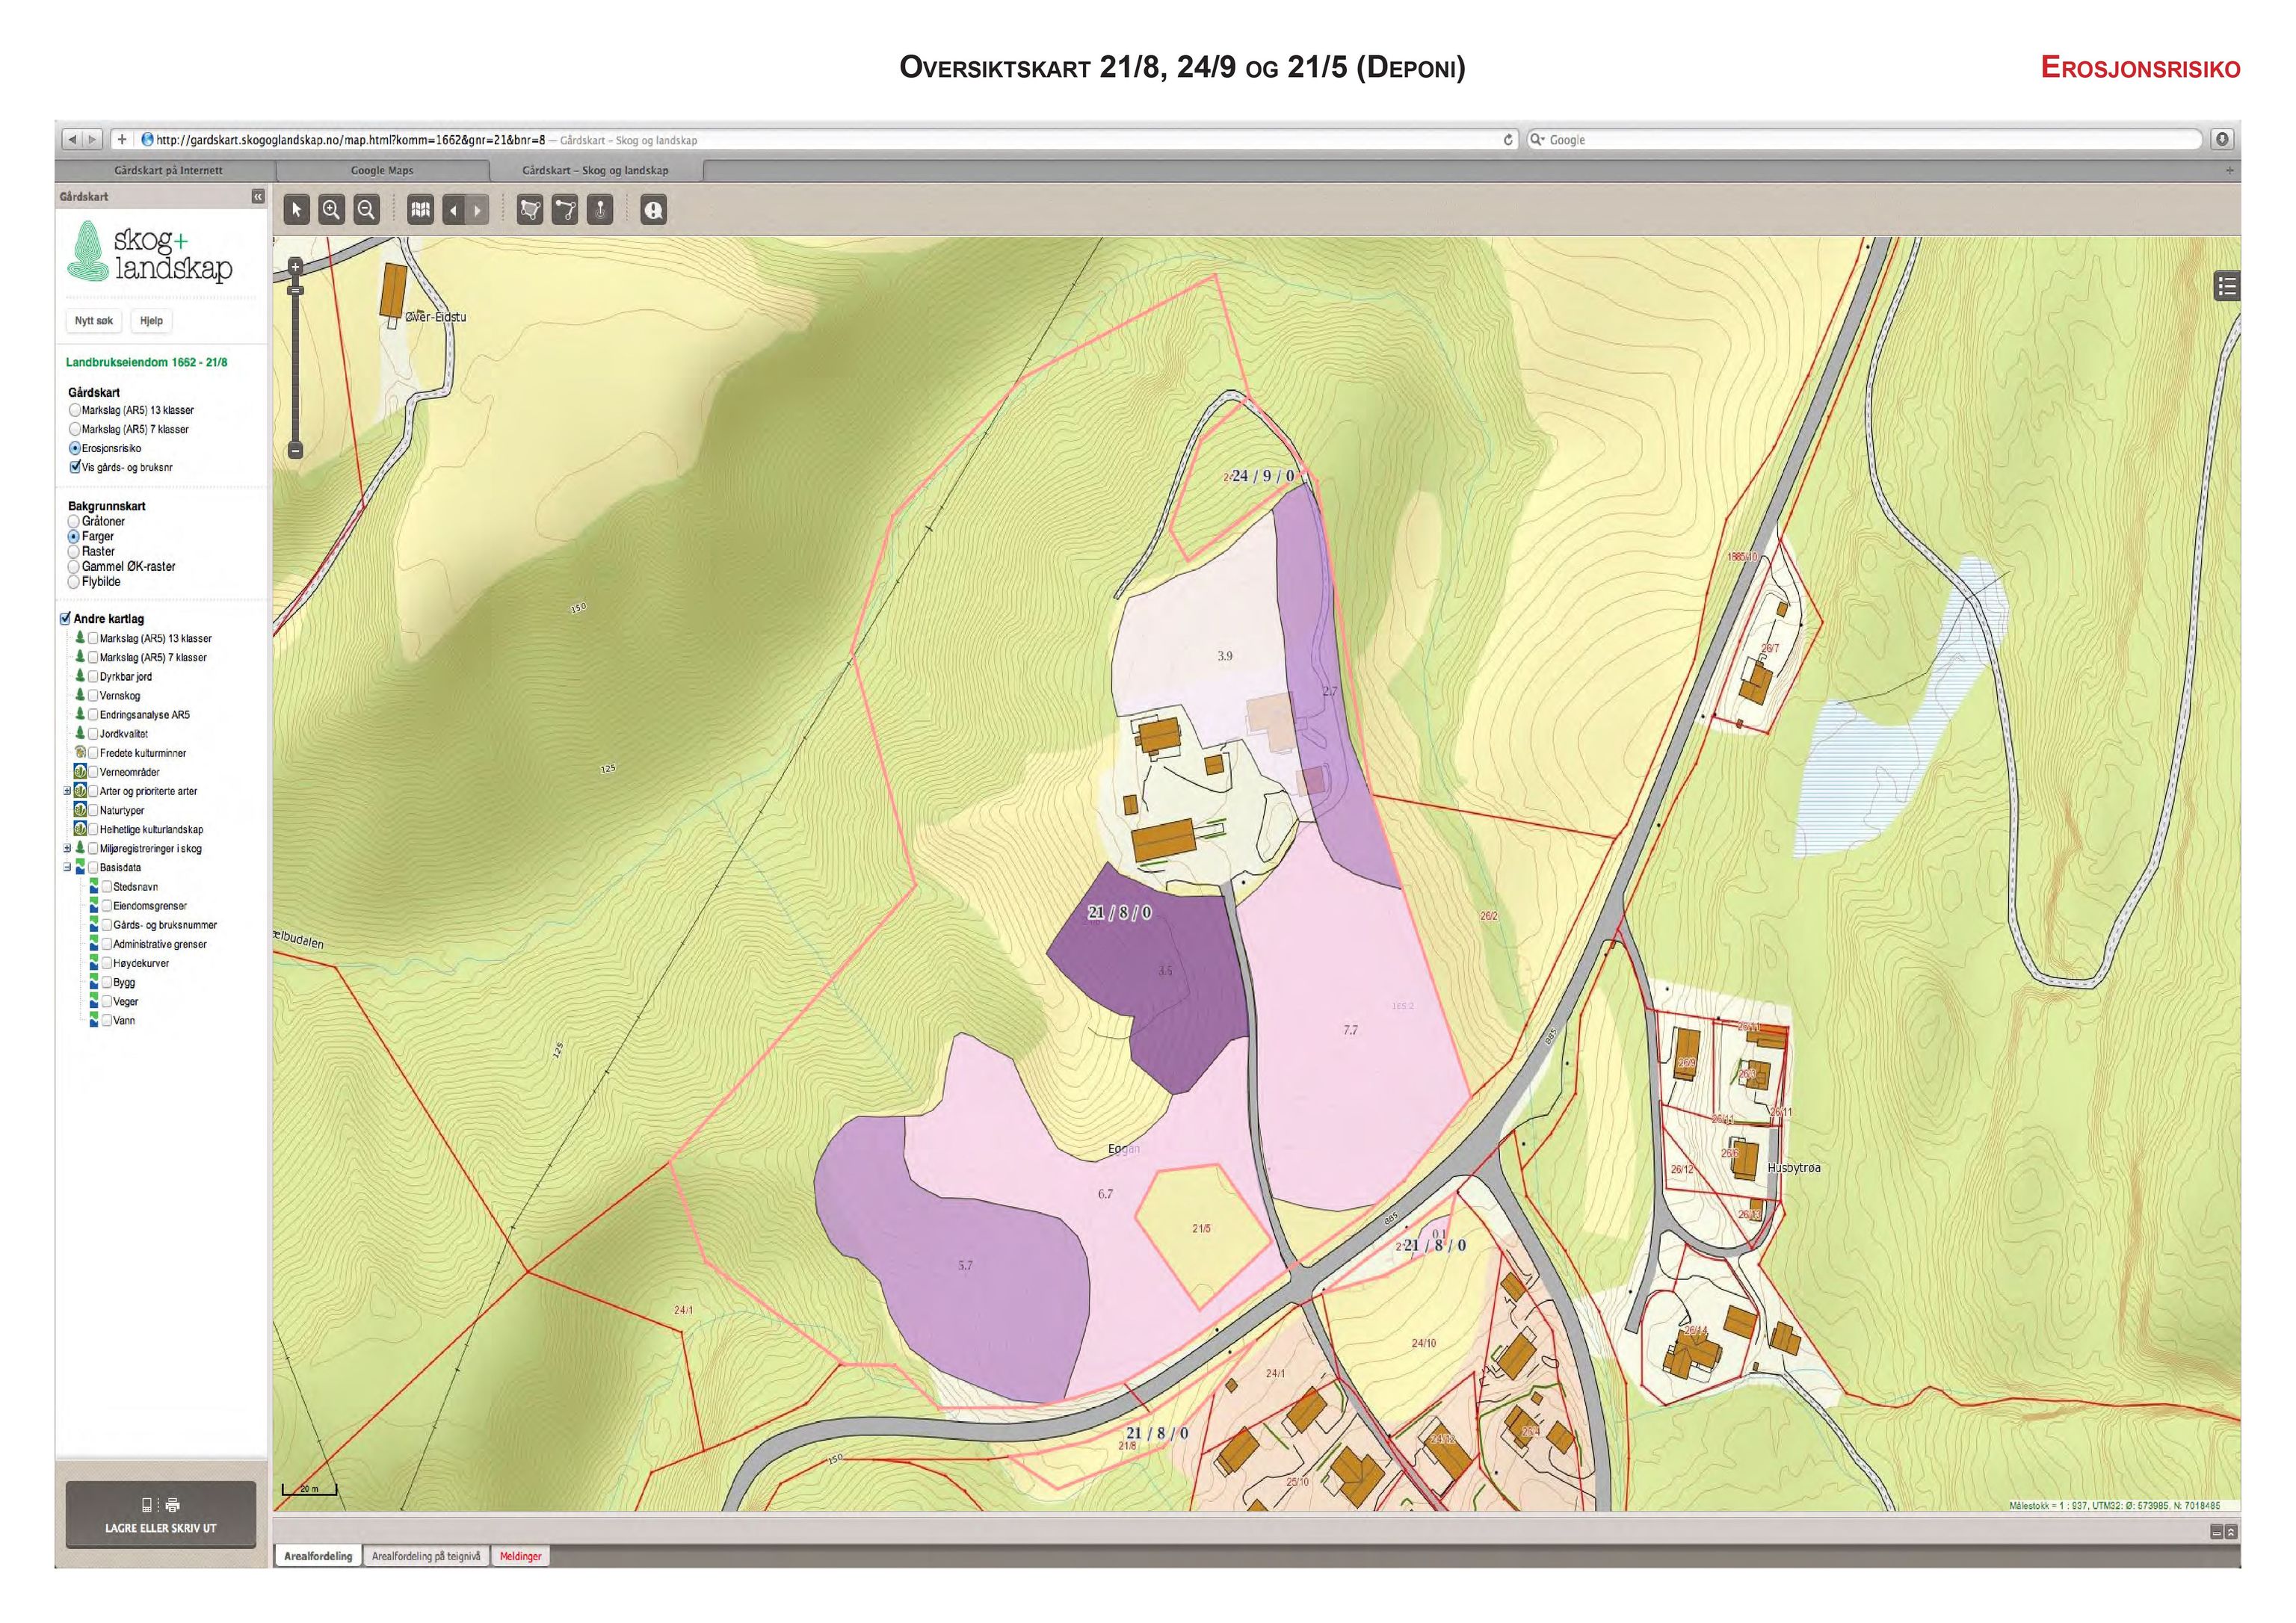
Task: Click the plus bookmark button beside address bar
Action: pyautogui.click(x=122, y=139)
